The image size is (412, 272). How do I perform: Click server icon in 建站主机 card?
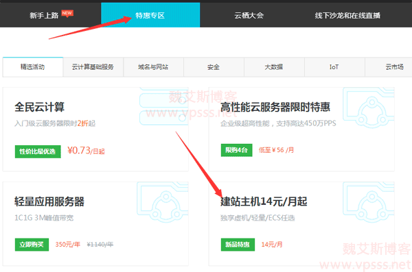point(368,202)
